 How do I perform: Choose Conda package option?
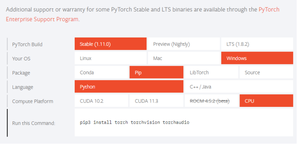point(101,73)
